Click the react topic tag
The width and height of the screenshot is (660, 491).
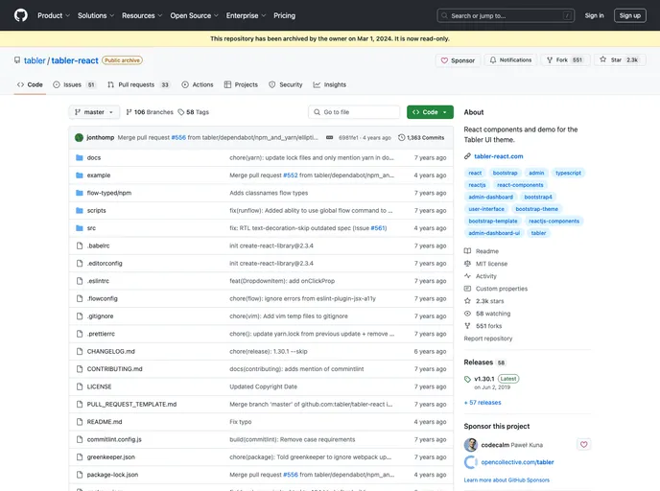(475, 173)
